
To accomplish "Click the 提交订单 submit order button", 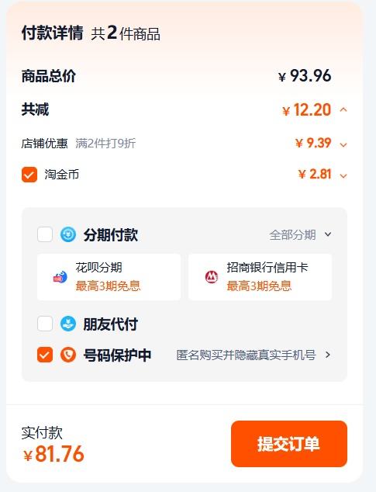I will click(x=289, y=444).
